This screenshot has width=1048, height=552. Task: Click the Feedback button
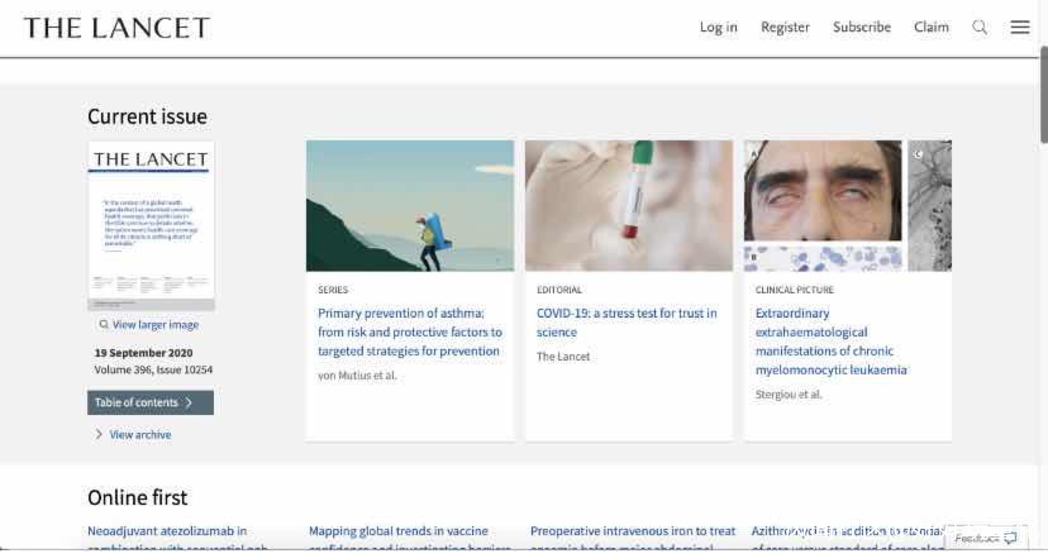985,538
